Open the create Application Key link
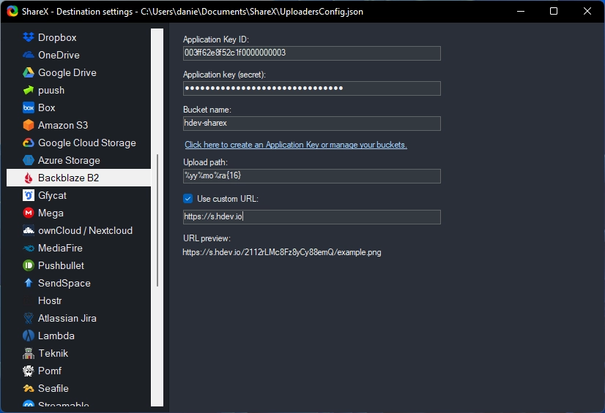The height and width of the screenshot is (413, 605). pyautogui.click(x=295, y=145)
